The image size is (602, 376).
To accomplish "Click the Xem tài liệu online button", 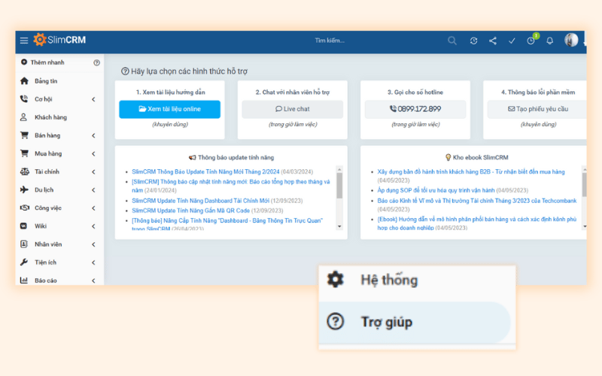I will [x=170, y=109].
